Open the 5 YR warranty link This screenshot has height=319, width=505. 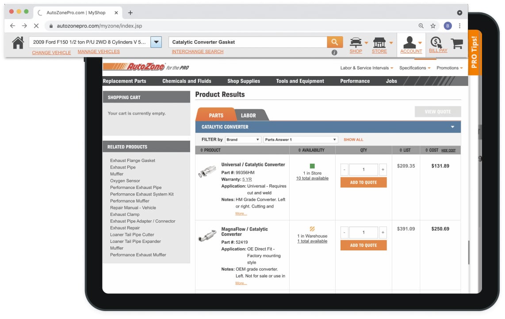click(247, 180)
